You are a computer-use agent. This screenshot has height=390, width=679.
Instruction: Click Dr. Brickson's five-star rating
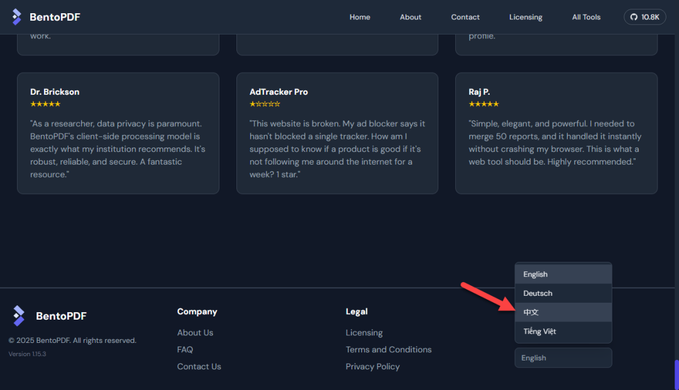(45, 104)
